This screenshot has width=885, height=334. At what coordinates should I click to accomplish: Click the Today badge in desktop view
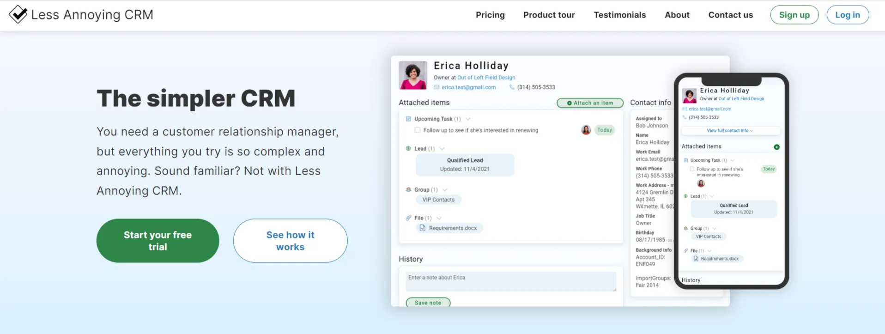pyautogui.click(x=604, y=130)
